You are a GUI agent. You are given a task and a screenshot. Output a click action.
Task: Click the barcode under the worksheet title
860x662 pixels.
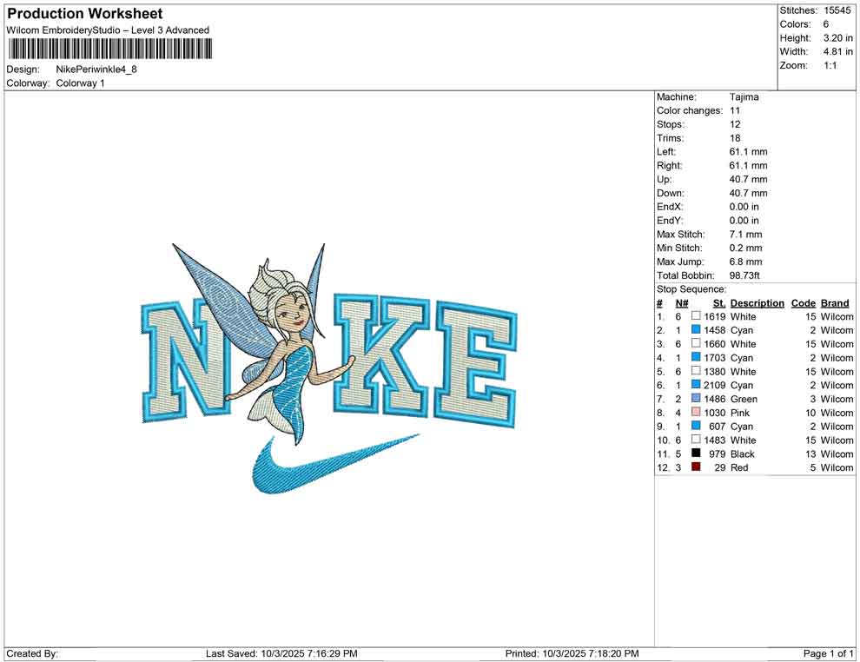tap(109, 50)
